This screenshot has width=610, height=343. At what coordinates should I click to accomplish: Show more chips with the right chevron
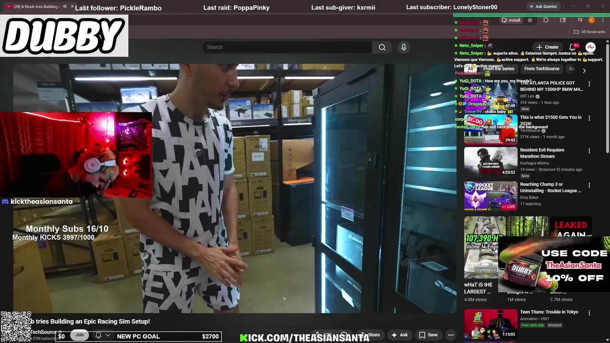[x=584, y=71]
